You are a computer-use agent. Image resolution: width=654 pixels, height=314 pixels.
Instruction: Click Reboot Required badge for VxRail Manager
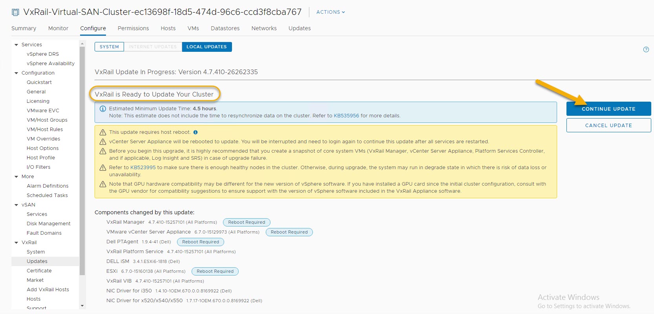(247, 222)
